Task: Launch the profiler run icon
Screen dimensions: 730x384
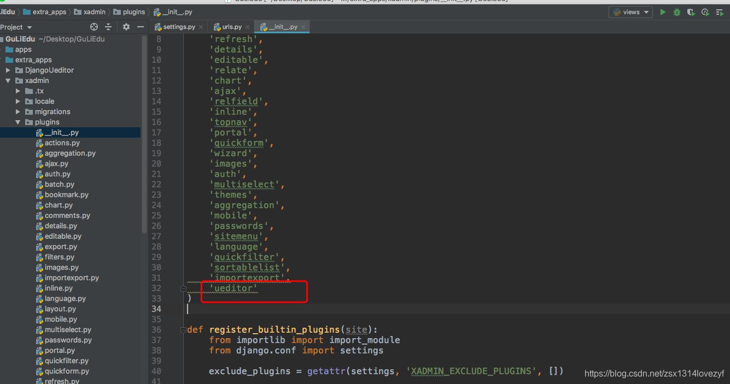Action: click(705, 12)
